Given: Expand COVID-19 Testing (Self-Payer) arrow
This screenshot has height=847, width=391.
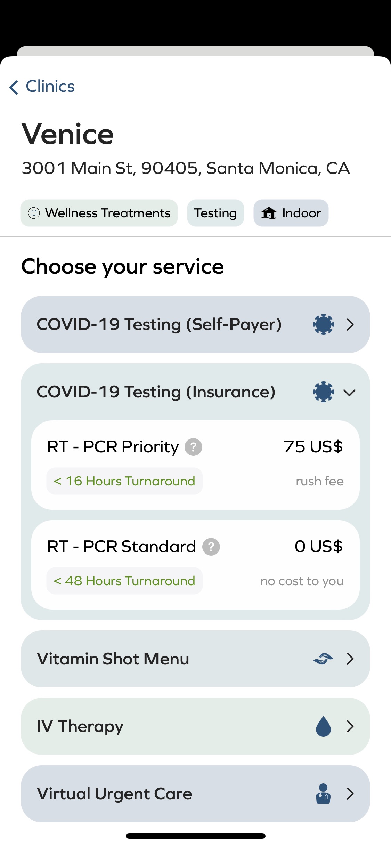Looking at the screenshot, I should (x=350, y=325).
